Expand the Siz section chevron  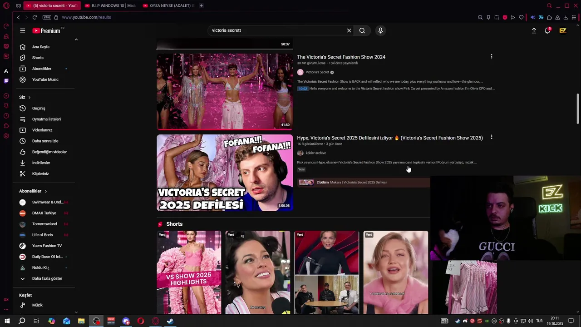(x=30, y=97)
